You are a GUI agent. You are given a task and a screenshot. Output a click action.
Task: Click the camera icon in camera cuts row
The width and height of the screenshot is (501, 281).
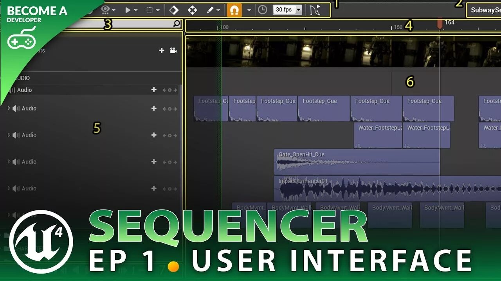(173, 50)
